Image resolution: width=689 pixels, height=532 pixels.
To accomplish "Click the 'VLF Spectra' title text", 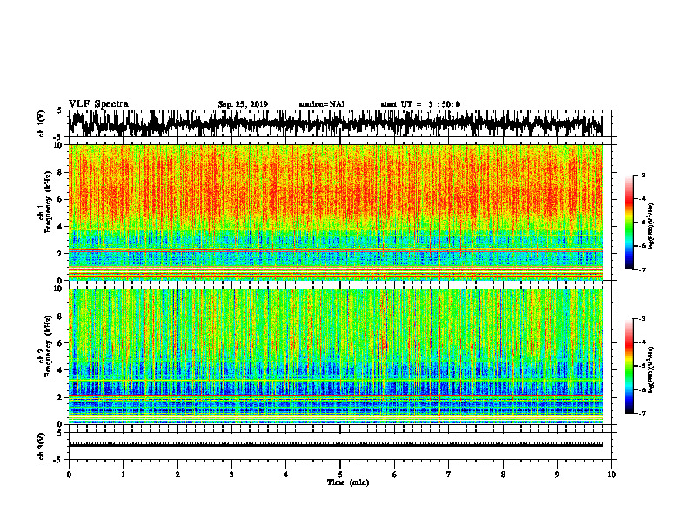I will (x=98, y=104).
